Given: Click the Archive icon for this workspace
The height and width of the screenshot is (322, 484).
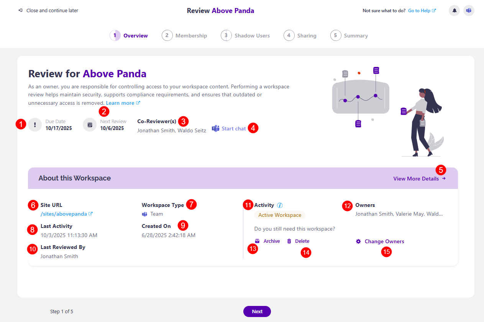Looking at the screenshot, I should point(257,241).
